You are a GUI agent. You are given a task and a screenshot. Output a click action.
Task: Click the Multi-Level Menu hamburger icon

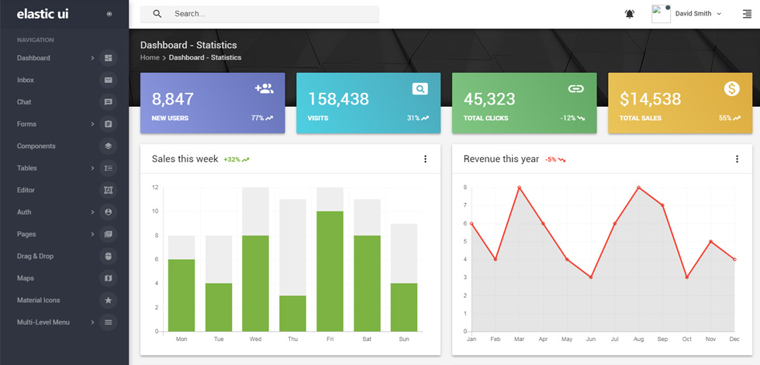point(108,322)
